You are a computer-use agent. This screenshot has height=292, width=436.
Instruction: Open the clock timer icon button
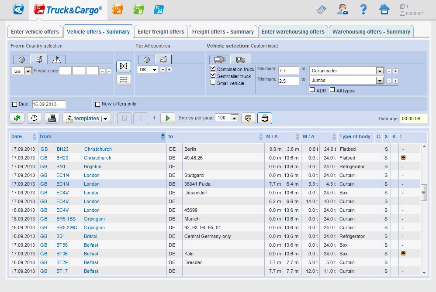(x=34, y=118)
